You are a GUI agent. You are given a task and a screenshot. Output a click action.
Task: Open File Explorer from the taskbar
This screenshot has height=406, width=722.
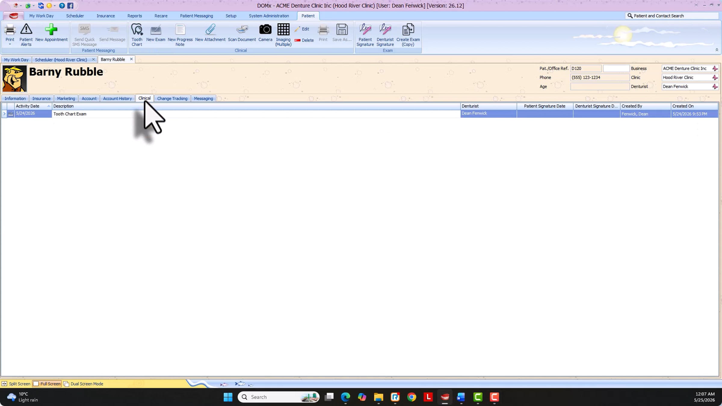[378, 397]
